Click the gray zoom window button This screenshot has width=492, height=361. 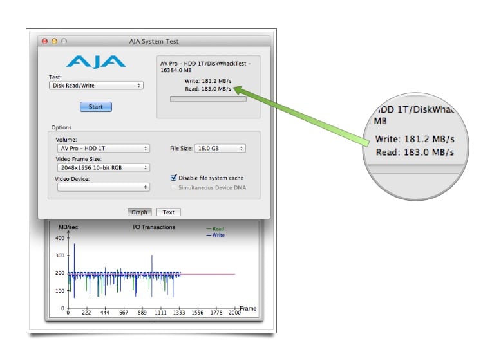(x=64, y=41)
